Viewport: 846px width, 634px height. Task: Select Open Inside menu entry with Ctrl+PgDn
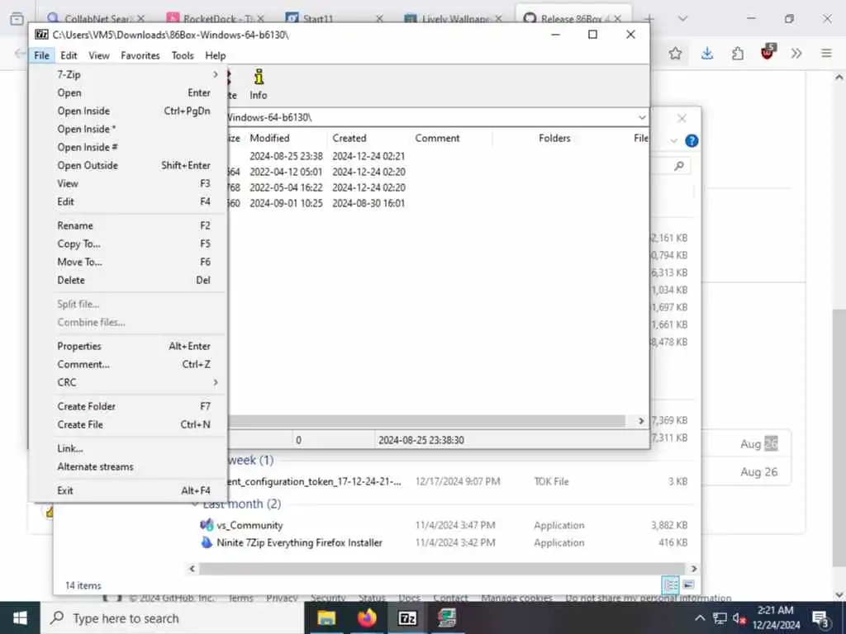coord(130,111)
